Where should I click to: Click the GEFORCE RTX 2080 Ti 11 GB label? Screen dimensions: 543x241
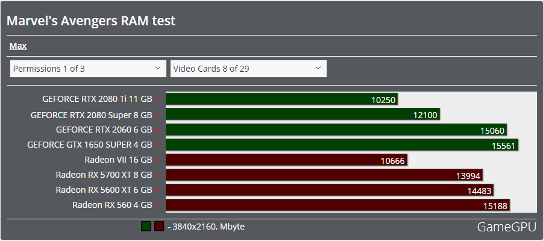[97, 99]
